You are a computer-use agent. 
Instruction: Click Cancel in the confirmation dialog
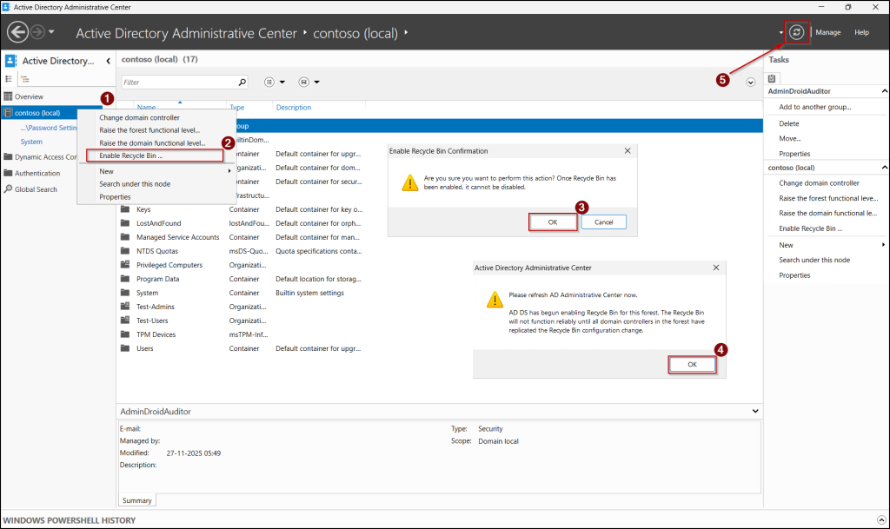603,222
